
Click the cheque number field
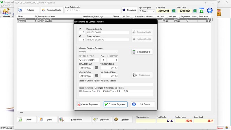(113, 60)
